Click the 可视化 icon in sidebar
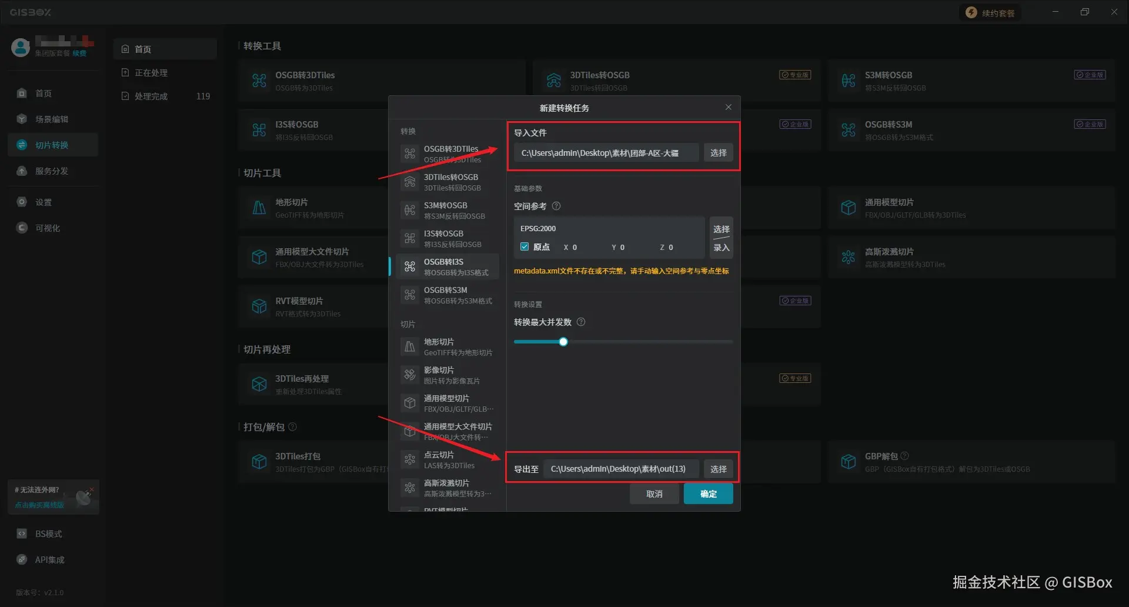The height and width of the screenshot is (607, 1129). (22, 228)
